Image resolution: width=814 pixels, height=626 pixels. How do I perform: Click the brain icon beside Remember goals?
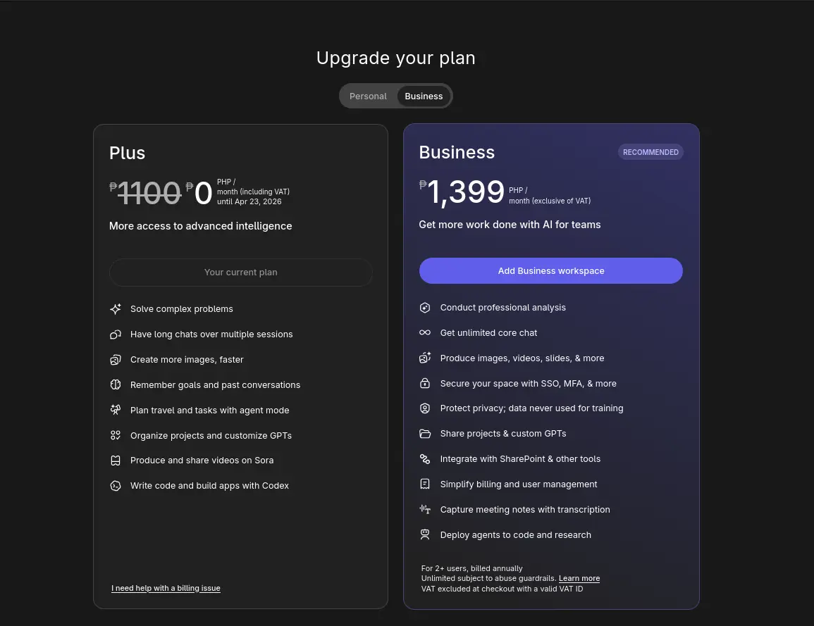click(116, 385)
